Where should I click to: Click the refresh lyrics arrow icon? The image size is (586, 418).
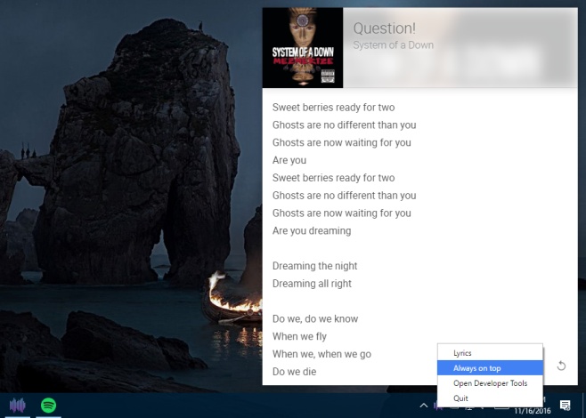tap(561, 366)
